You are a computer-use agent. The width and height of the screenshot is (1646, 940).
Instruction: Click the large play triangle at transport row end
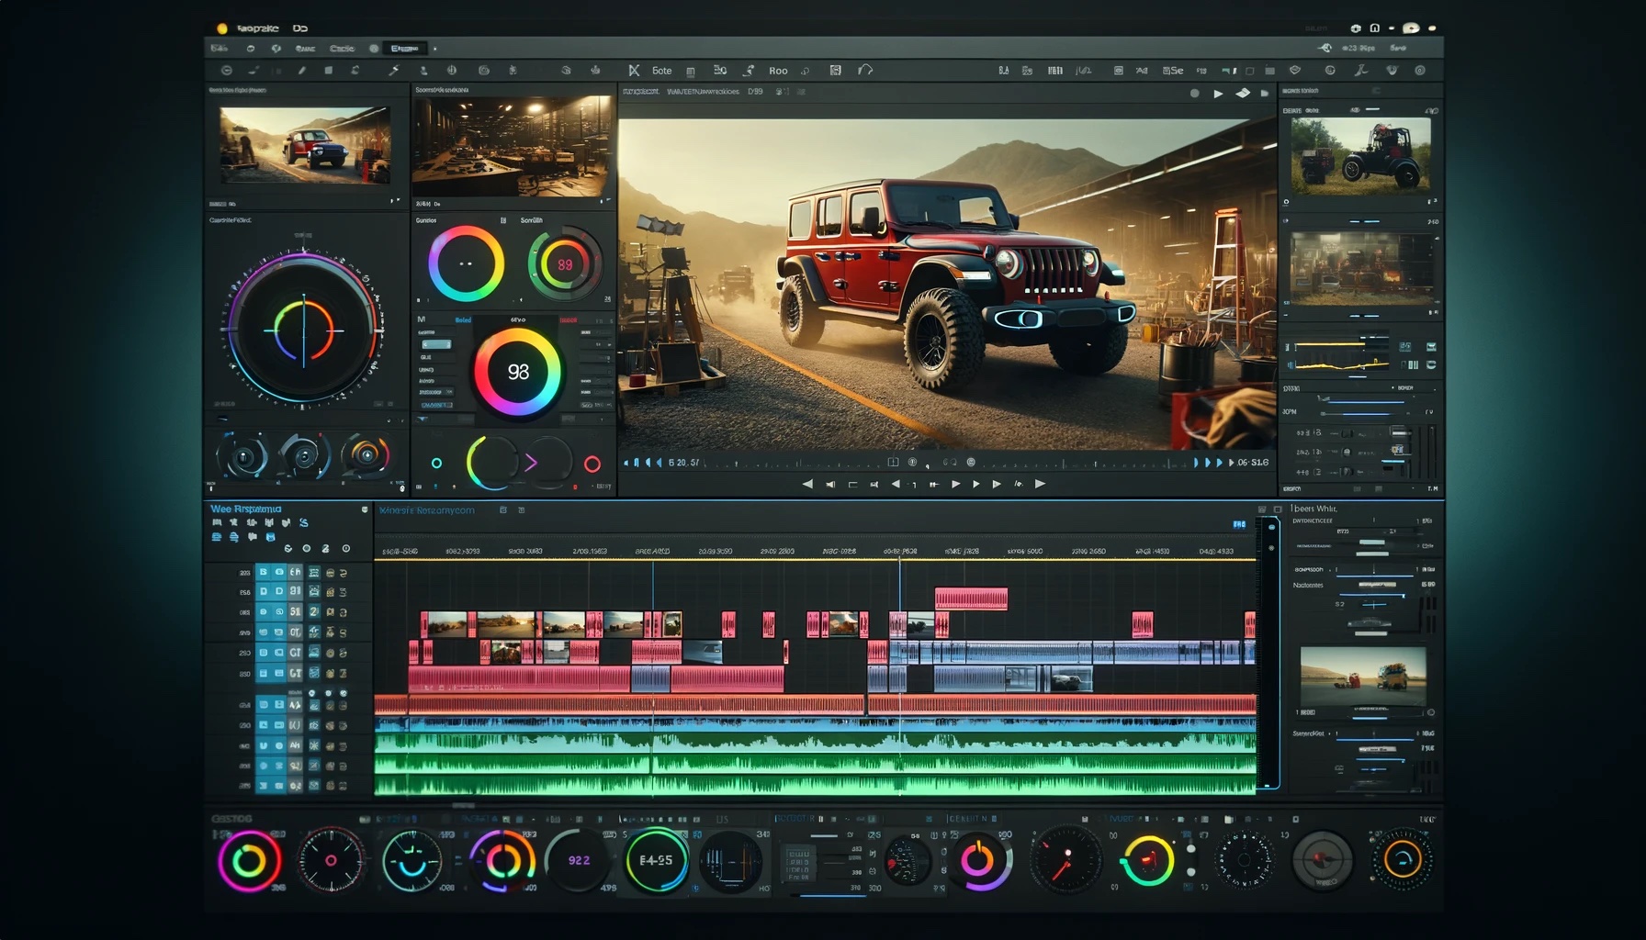pos(1040,484)
